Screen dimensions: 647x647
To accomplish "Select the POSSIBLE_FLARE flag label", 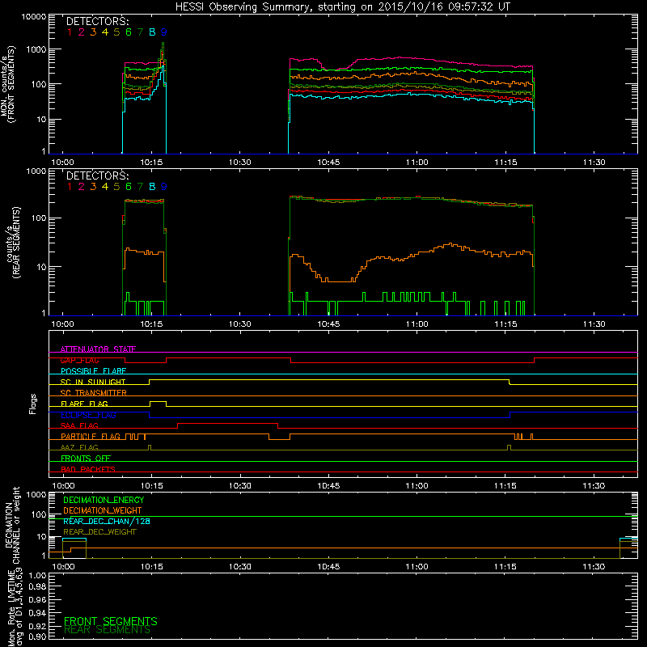I will coord(93,371).
